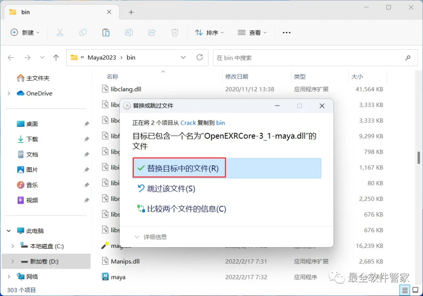Sort by 大小 column header
The height and width of the screenshot is (296, 423).
[357, 77]
